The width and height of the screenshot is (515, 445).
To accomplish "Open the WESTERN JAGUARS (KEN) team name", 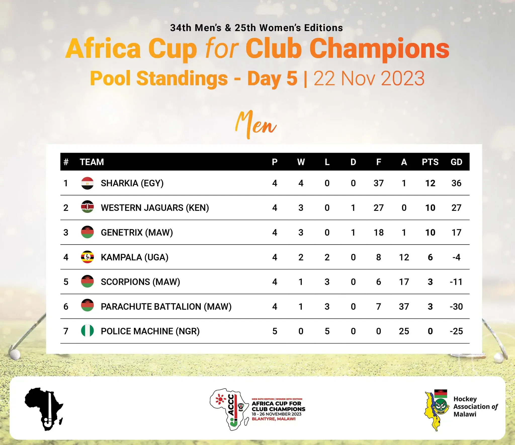I will click(155, 208).
